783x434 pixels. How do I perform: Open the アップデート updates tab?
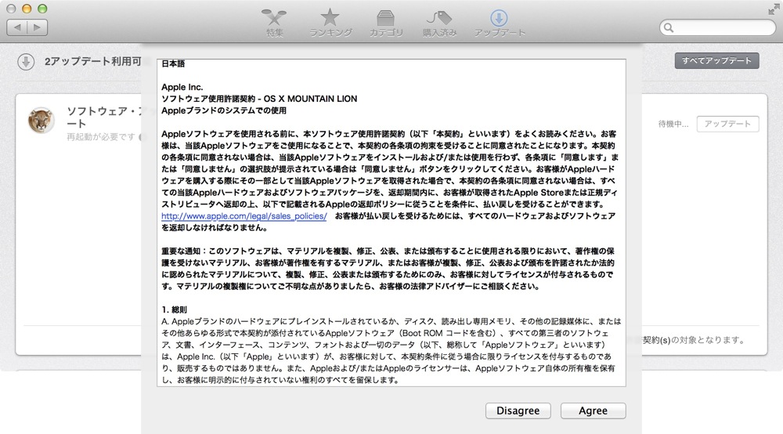pos(500,23)
